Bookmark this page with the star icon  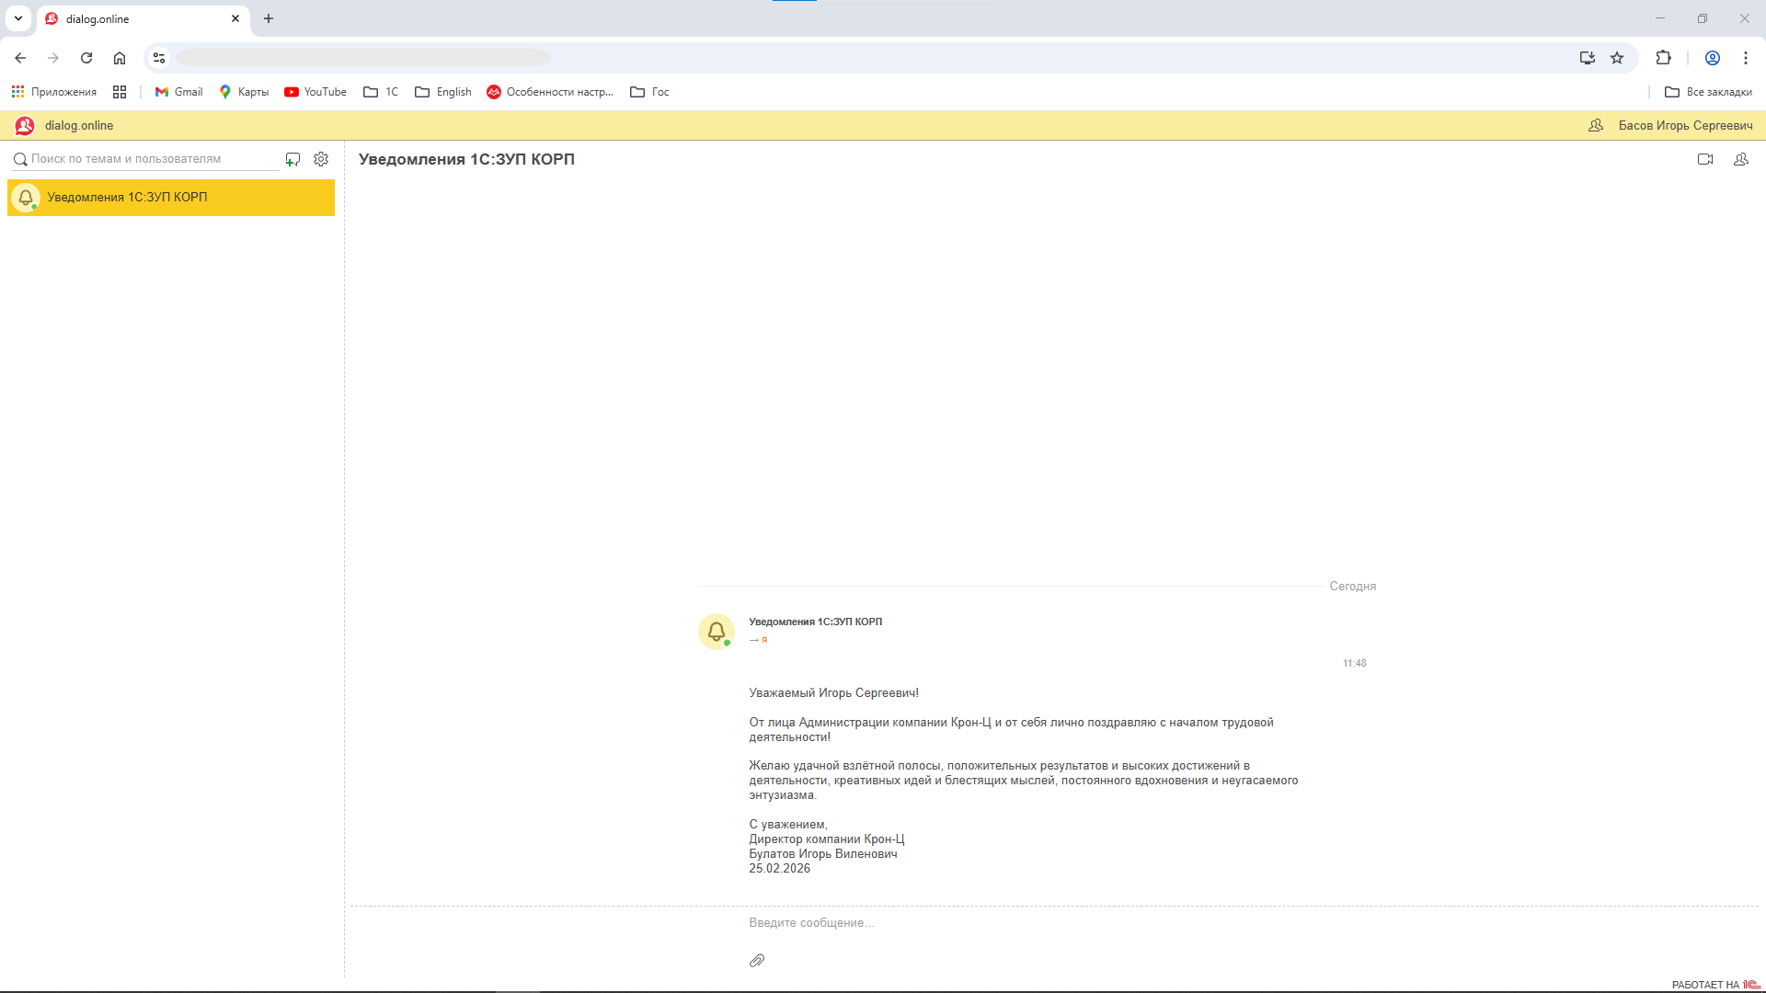pos(1617,58)
